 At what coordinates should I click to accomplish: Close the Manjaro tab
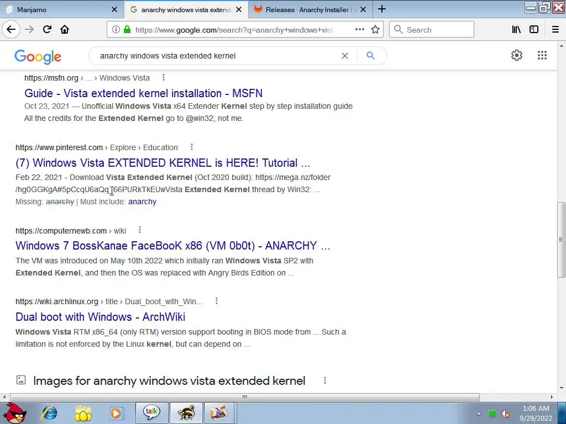(x=114, y=10)
